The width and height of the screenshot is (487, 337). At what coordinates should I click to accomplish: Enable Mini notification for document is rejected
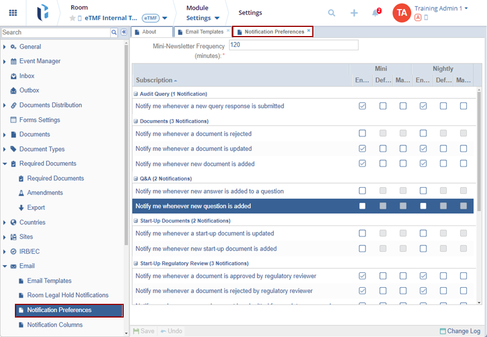[362, 133]
